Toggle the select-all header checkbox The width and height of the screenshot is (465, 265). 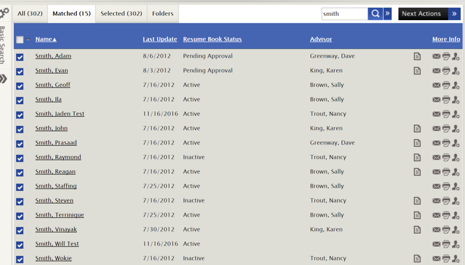[20, 40]
